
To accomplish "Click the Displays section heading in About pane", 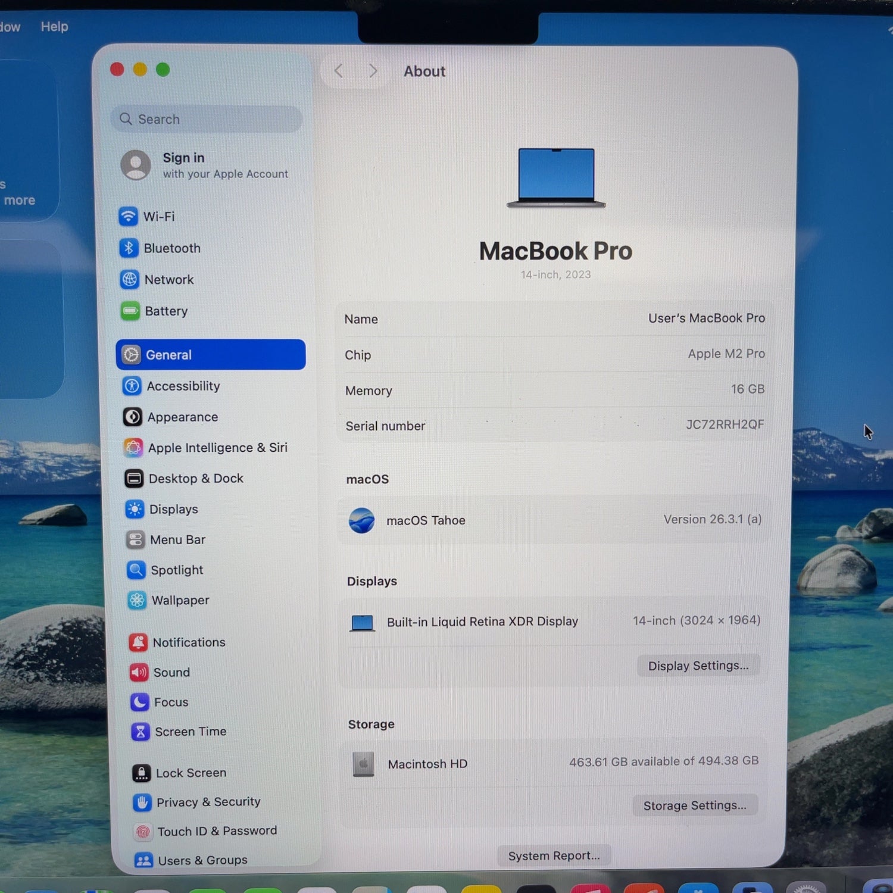I will pyautogui.click(x=372, y=581).
